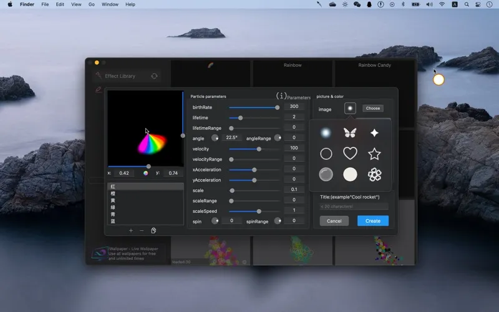Open the Rainbow Candy effect thumbnail
Viewport: 499px width, 312px height.
coord(375,73)
